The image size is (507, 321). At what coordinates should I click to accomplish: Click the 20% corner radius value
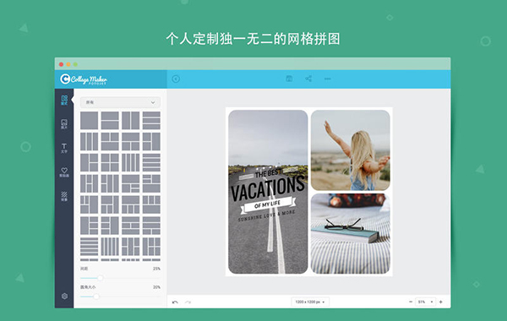pyautogui.click(x=156, y=287)
